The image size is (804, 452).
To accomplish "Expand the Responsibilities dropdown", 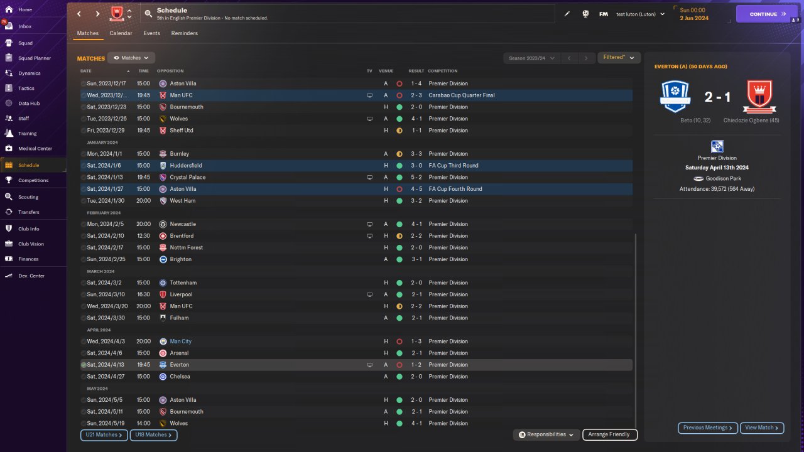I will click(546, 434).
